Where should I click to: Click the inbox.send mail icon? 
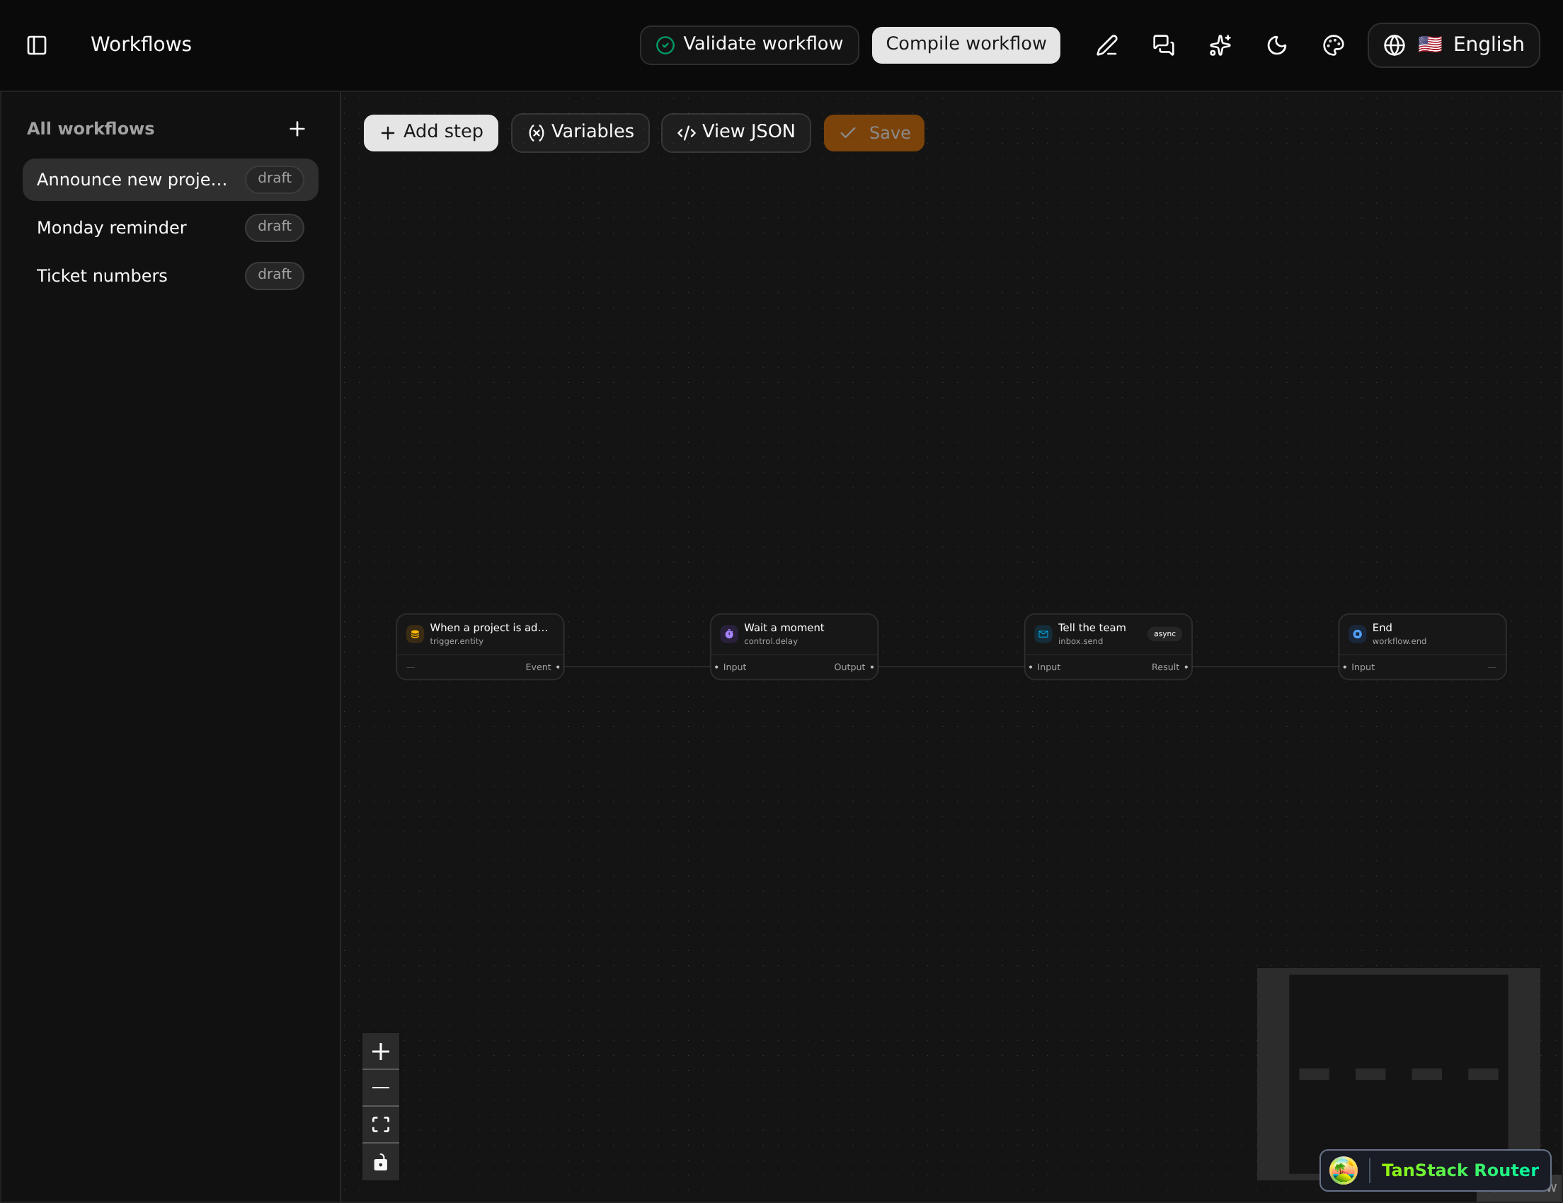tap(1043, 633)
